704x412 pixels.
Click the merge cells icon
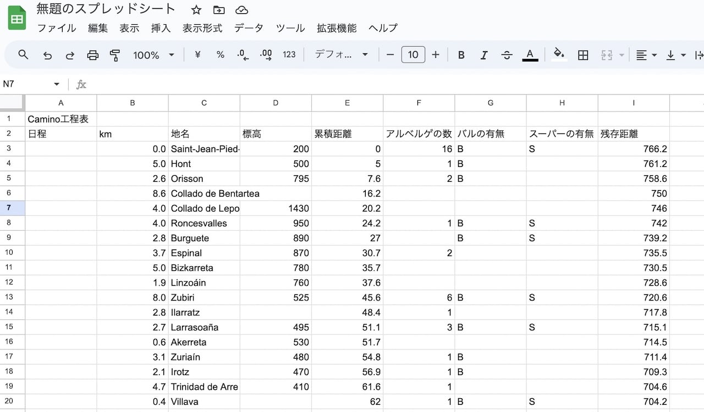[607, 55]
